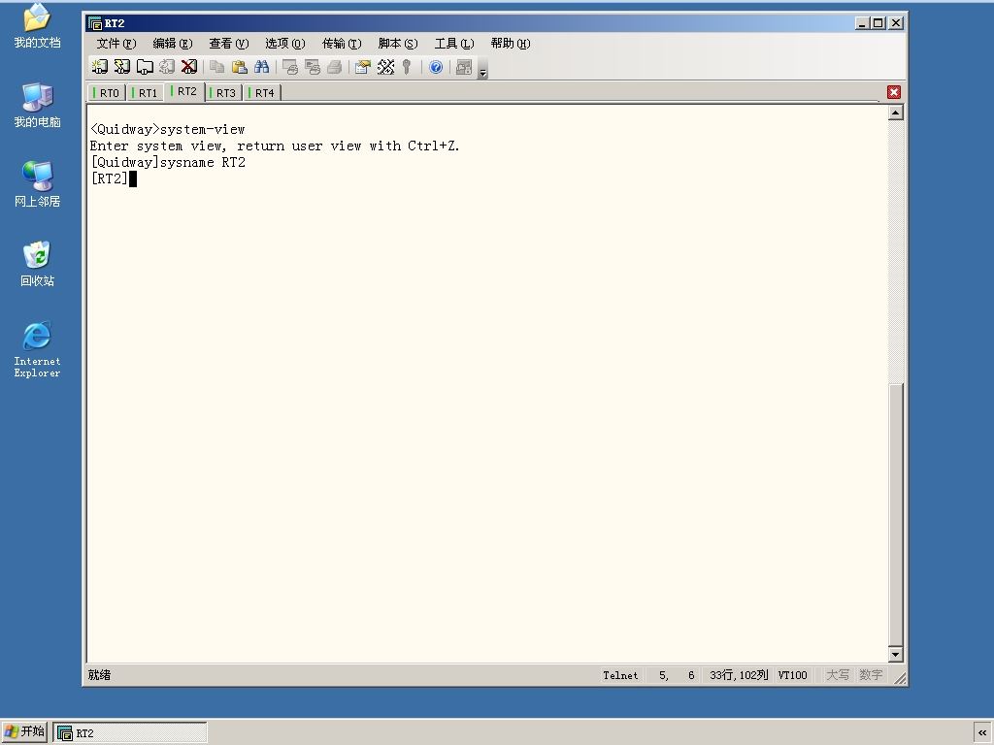Open Help with blue question icon
This screenshot has height=745, width=994.
click(436, 67)
